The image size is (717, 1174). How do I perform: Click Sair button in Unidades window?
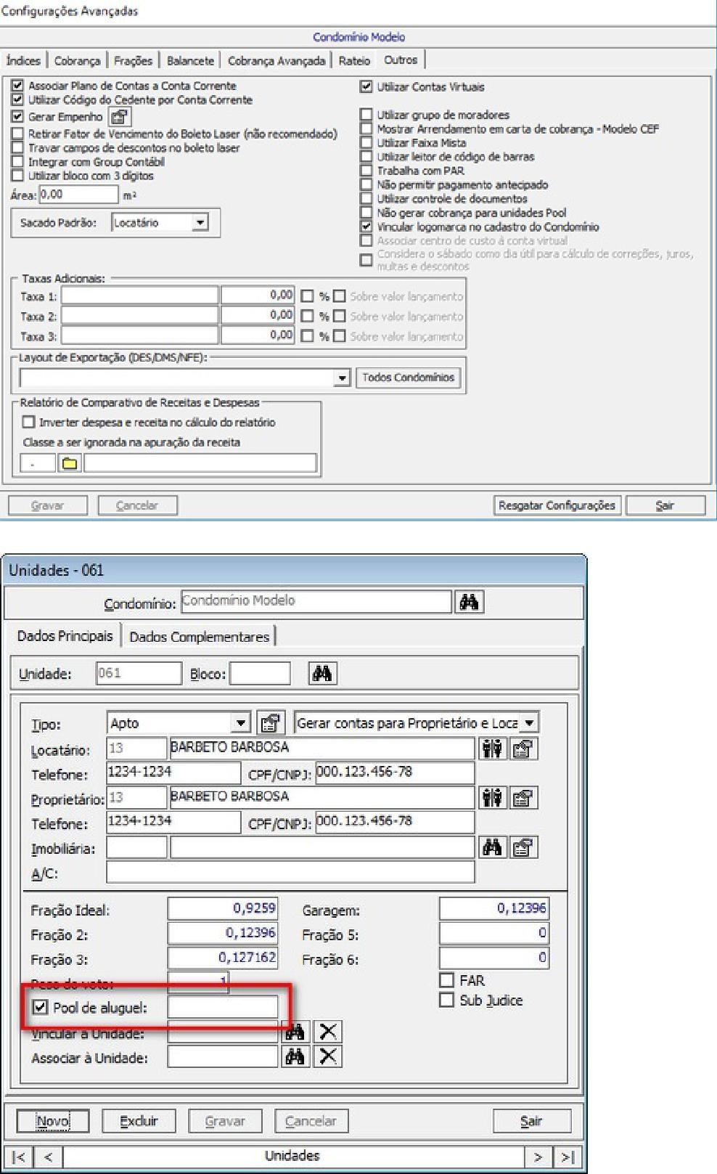tap(531, 1122)
